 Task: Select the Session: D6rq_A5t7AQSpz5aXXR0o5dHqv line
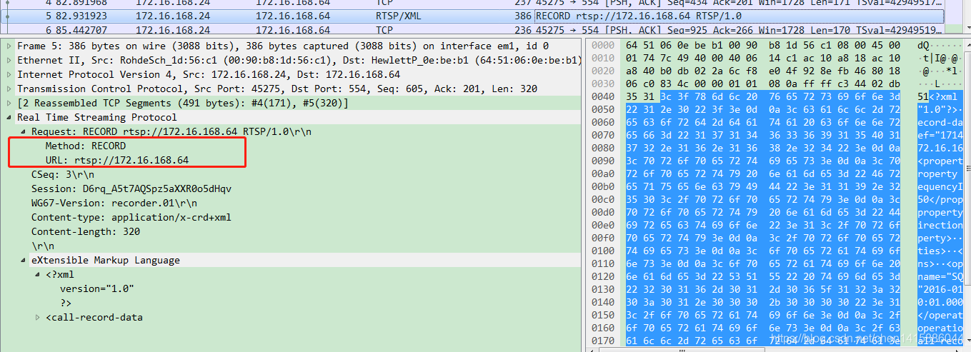[131, 188]
